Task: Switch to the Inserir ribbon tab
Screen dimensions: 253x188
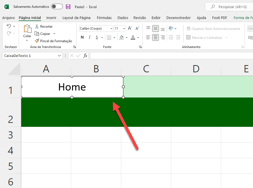Action: [51, 18]
